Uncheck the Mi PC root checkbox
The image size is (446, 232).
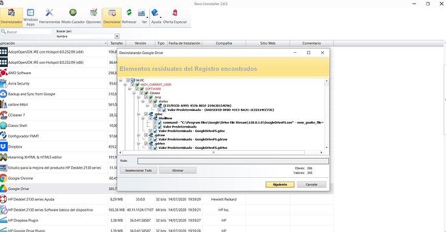tap(128, 81)
